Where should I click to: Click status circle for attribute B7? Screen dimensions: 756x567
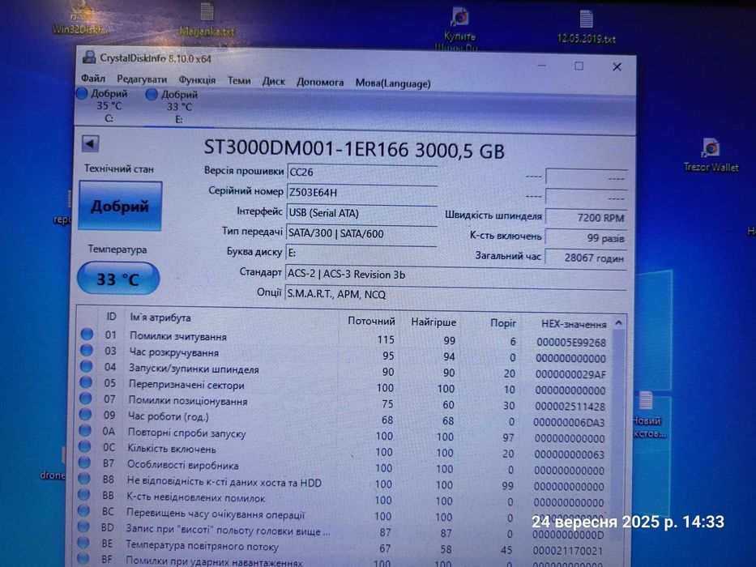84,463
